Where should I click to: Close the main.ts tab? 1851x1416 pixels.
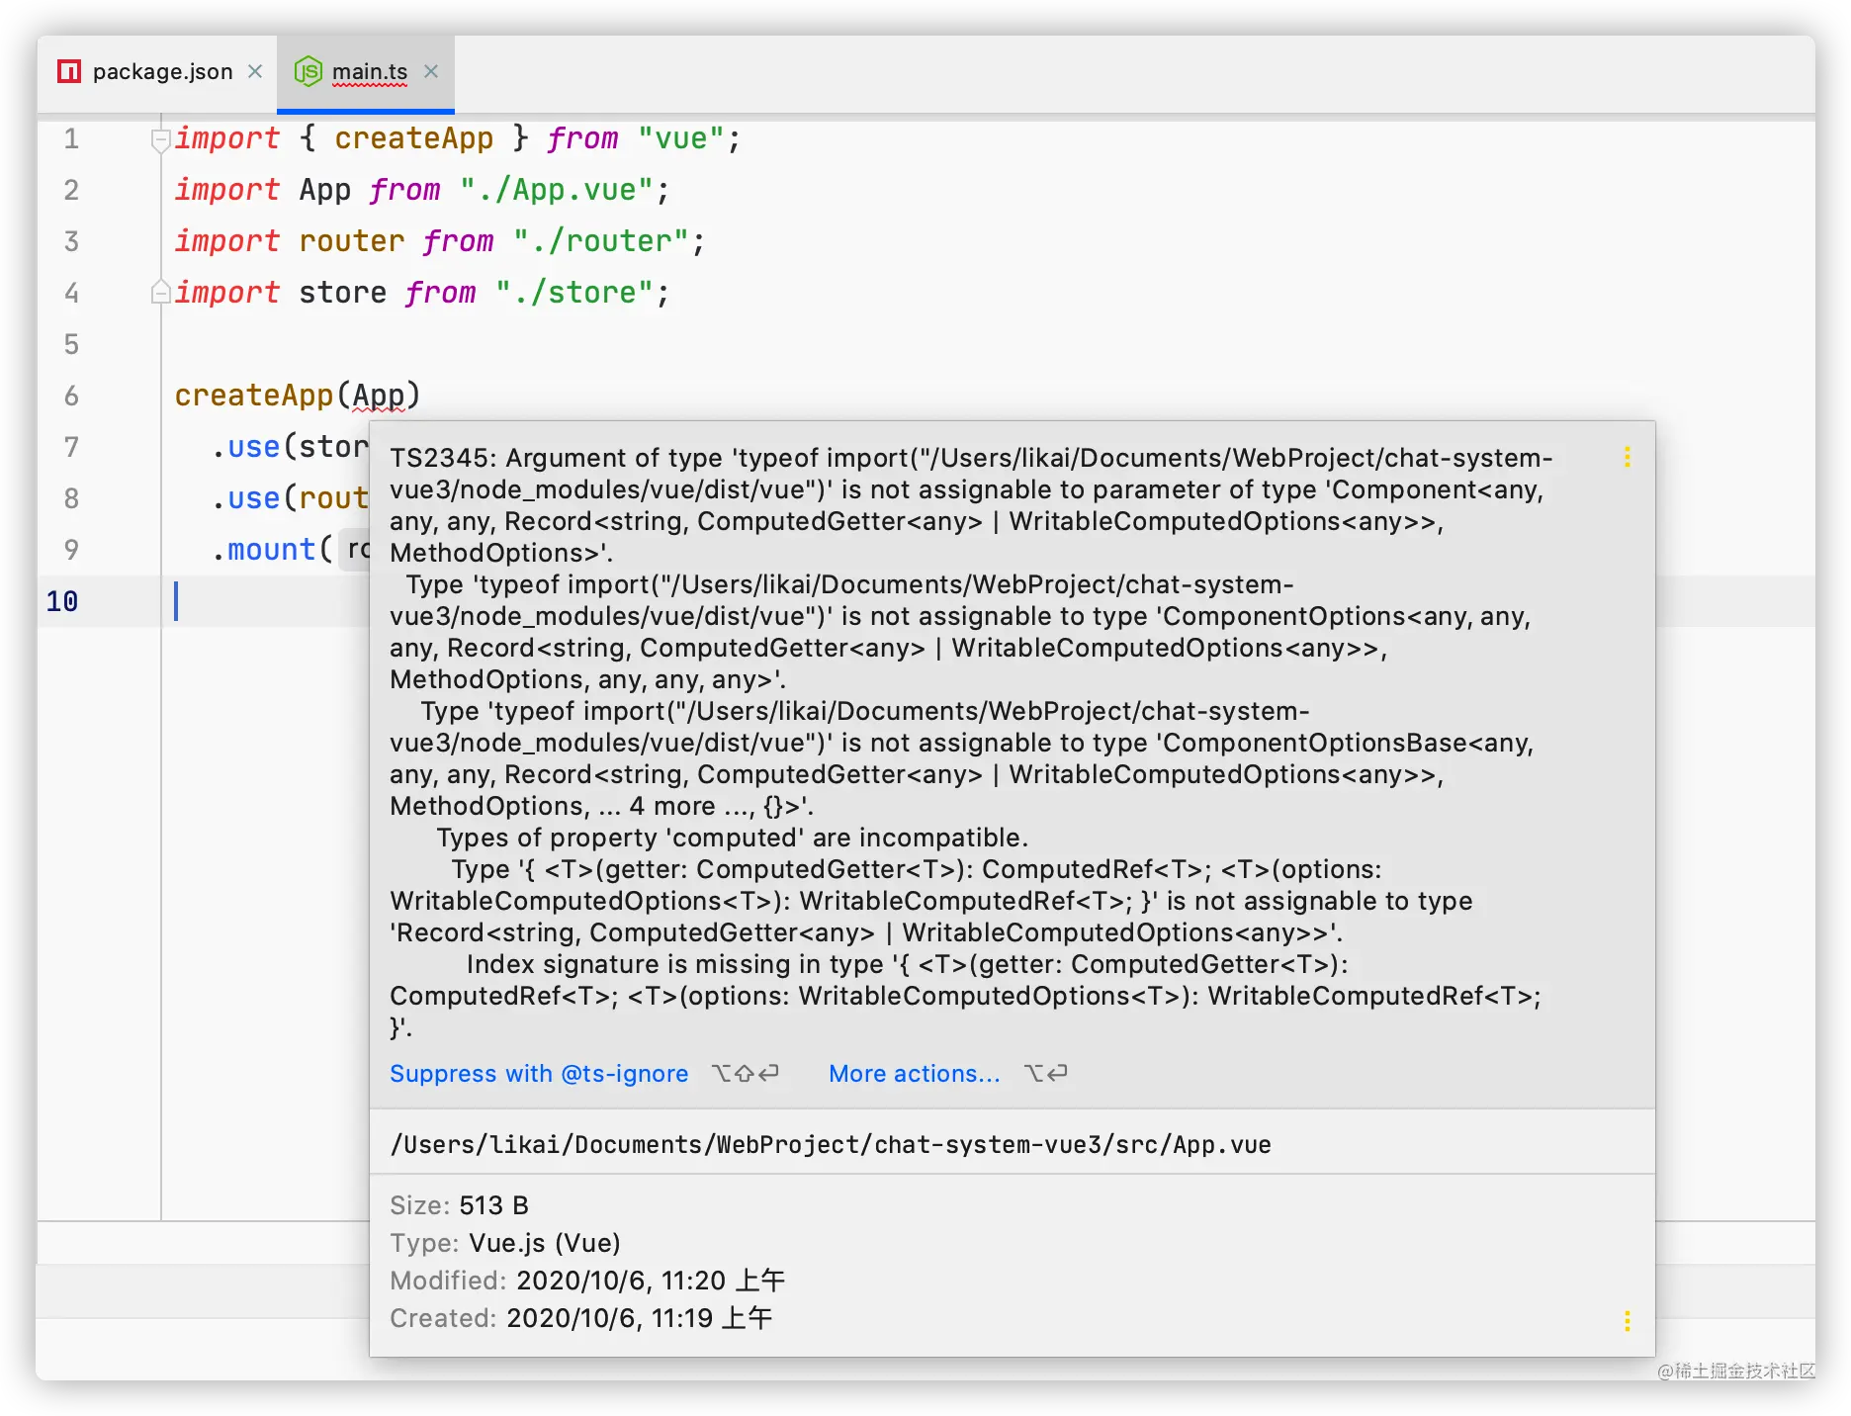coord(431,71)
